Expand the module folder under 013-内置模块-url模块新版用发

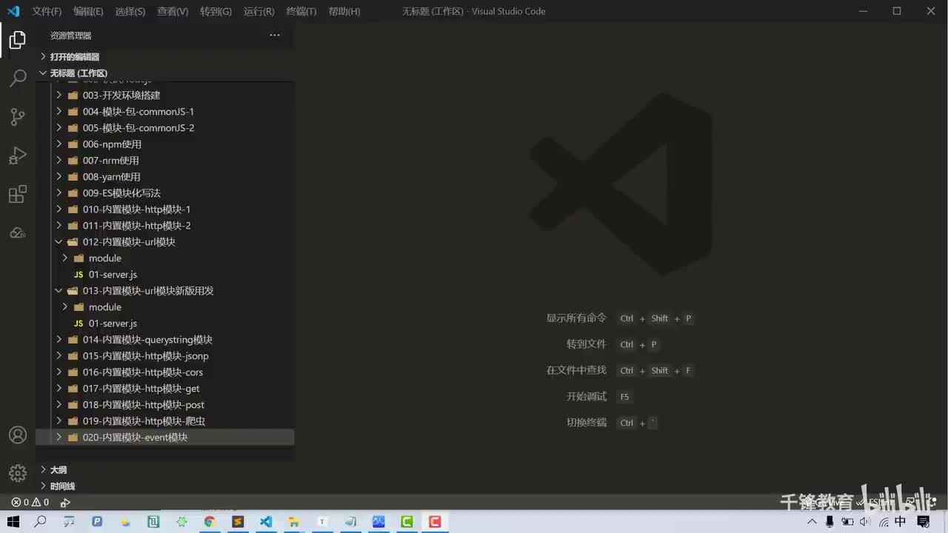(x=164, y=307)
